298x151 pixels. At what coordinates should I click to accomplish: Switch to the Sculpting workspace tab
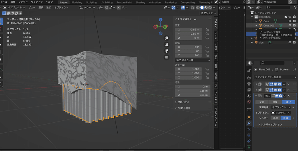[91, 3]
